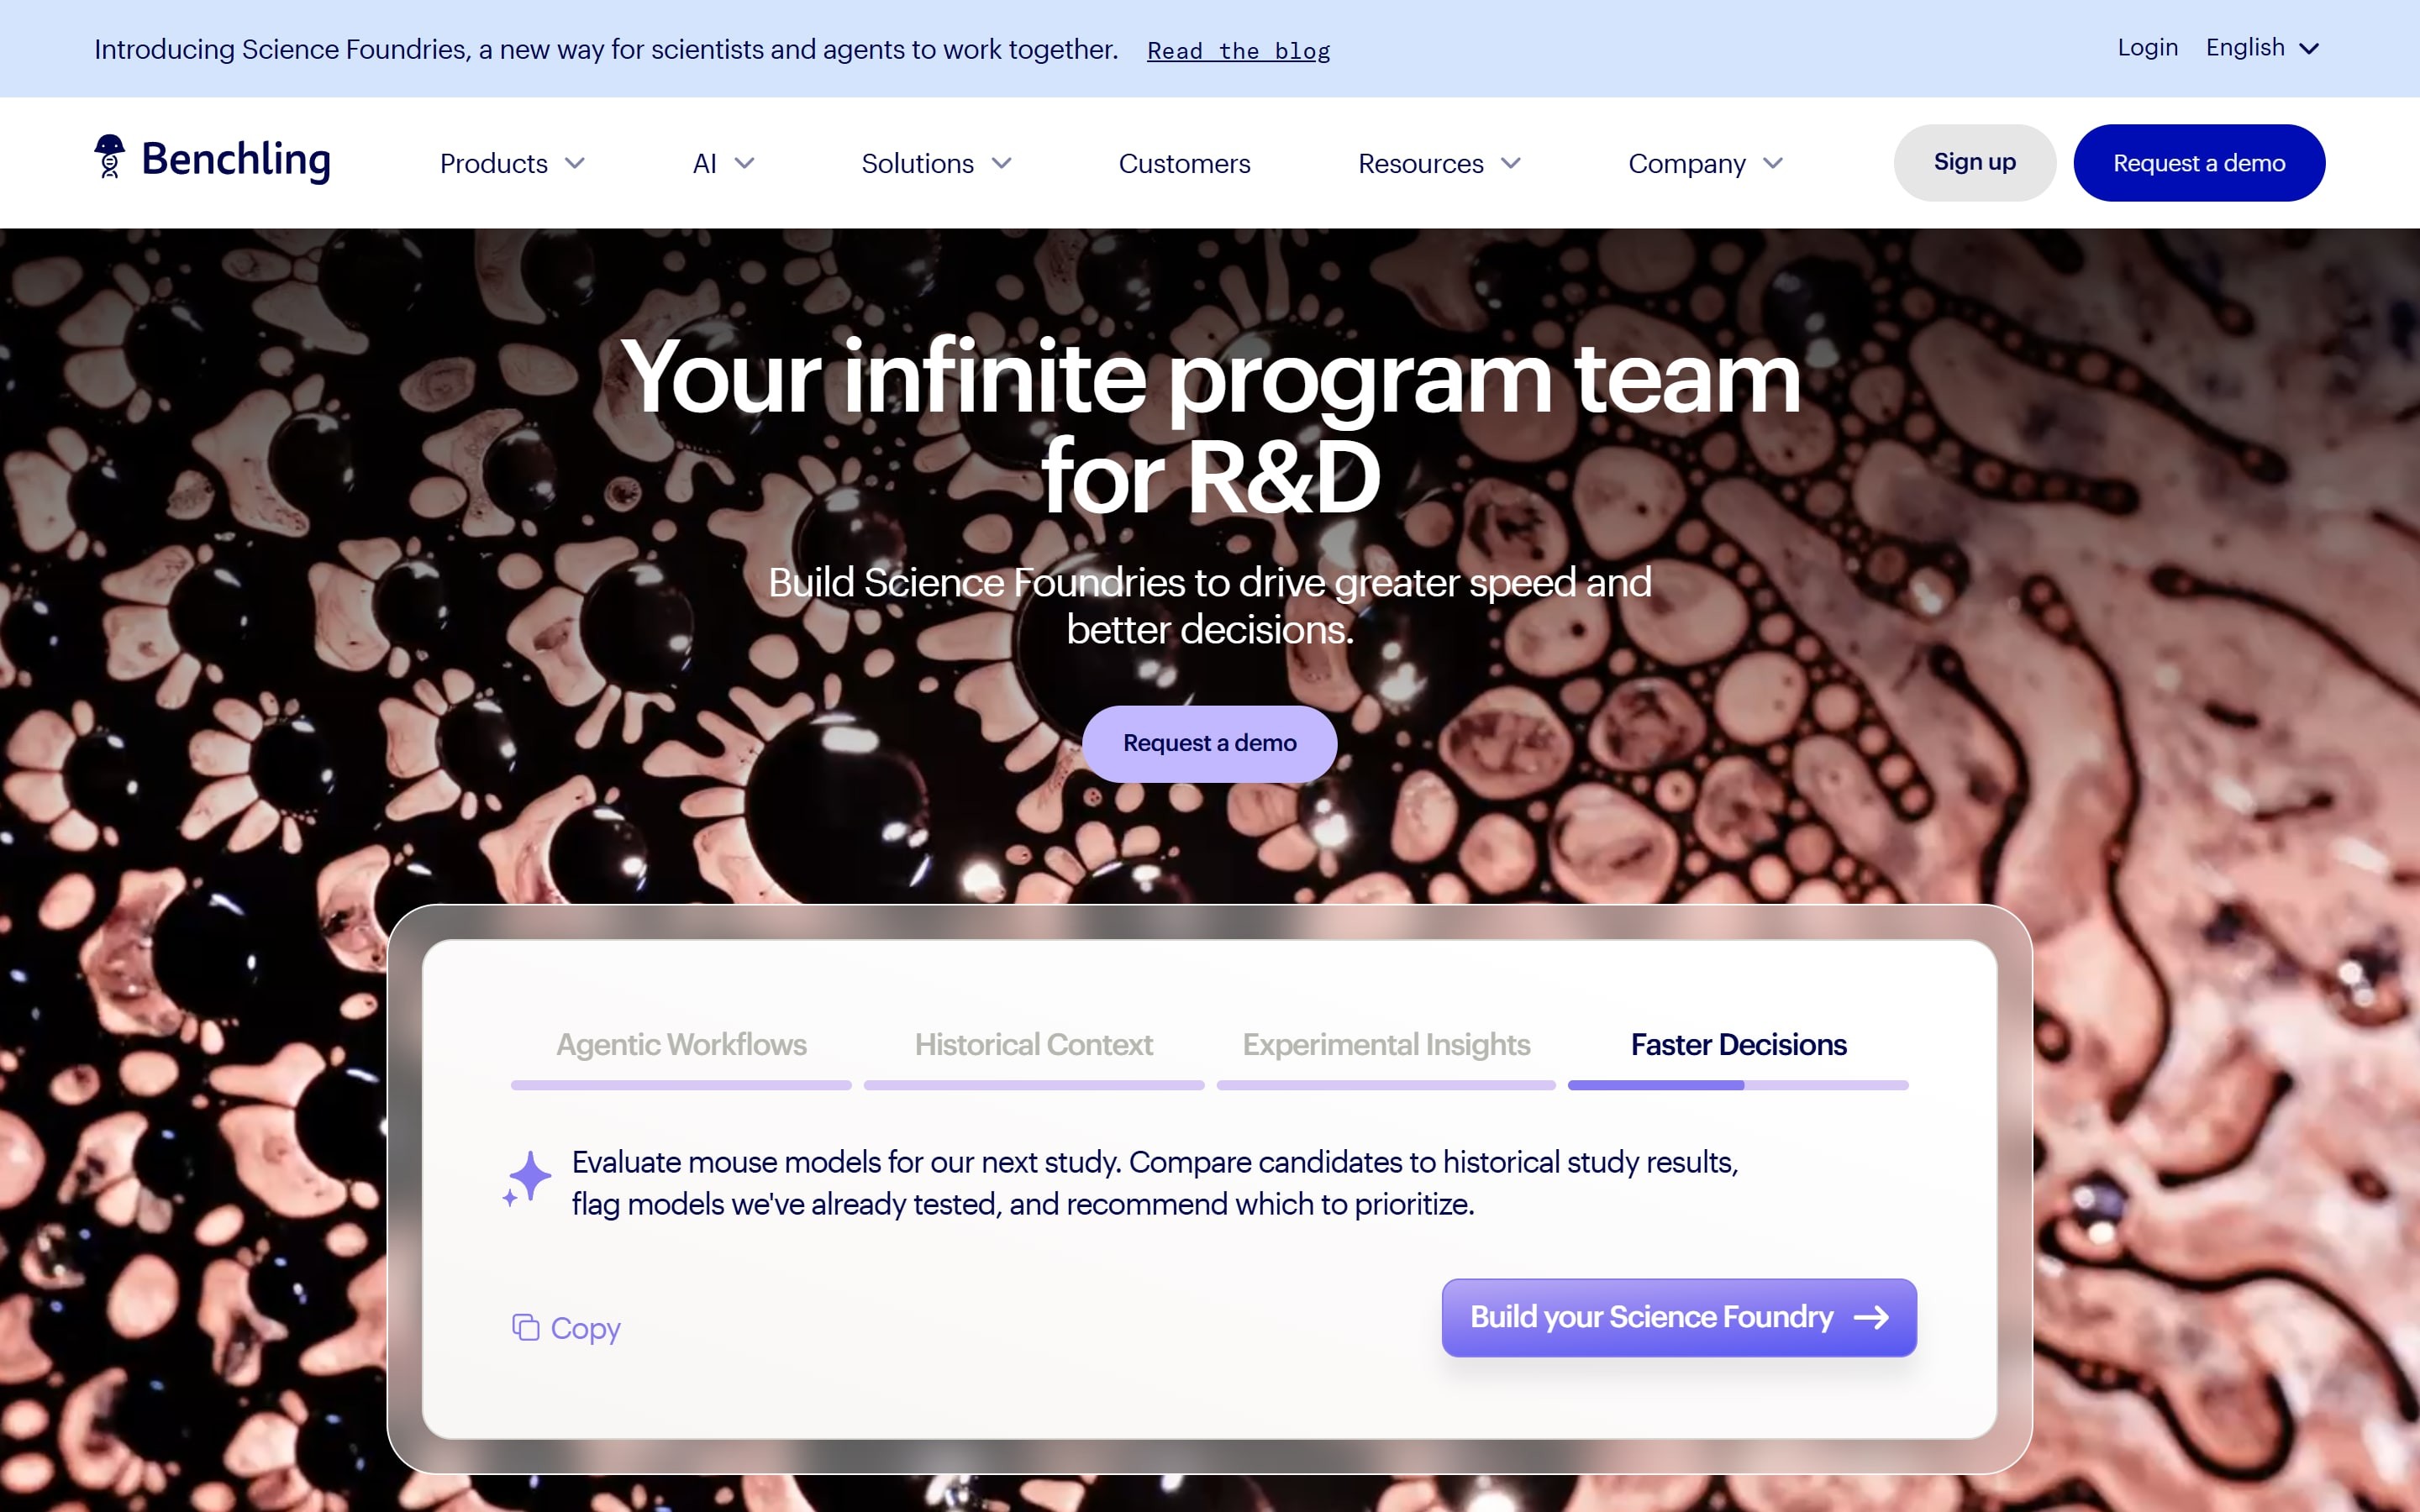The height and width of the screenshot is (1512, 2420).
Task: Expand the AI dropdown menu
Action: (x=723, y=163)
